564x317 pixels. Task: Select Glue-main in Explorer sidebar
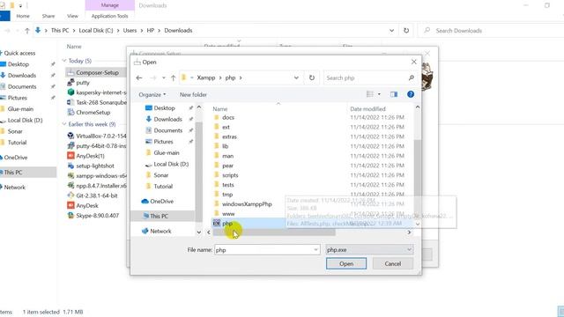(20, 109)
